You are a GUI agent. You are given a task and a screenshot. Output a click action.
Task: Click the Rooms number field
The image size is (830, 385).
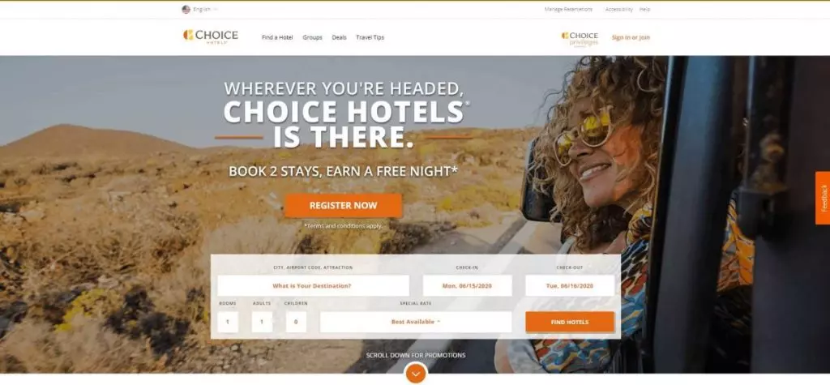228,322
